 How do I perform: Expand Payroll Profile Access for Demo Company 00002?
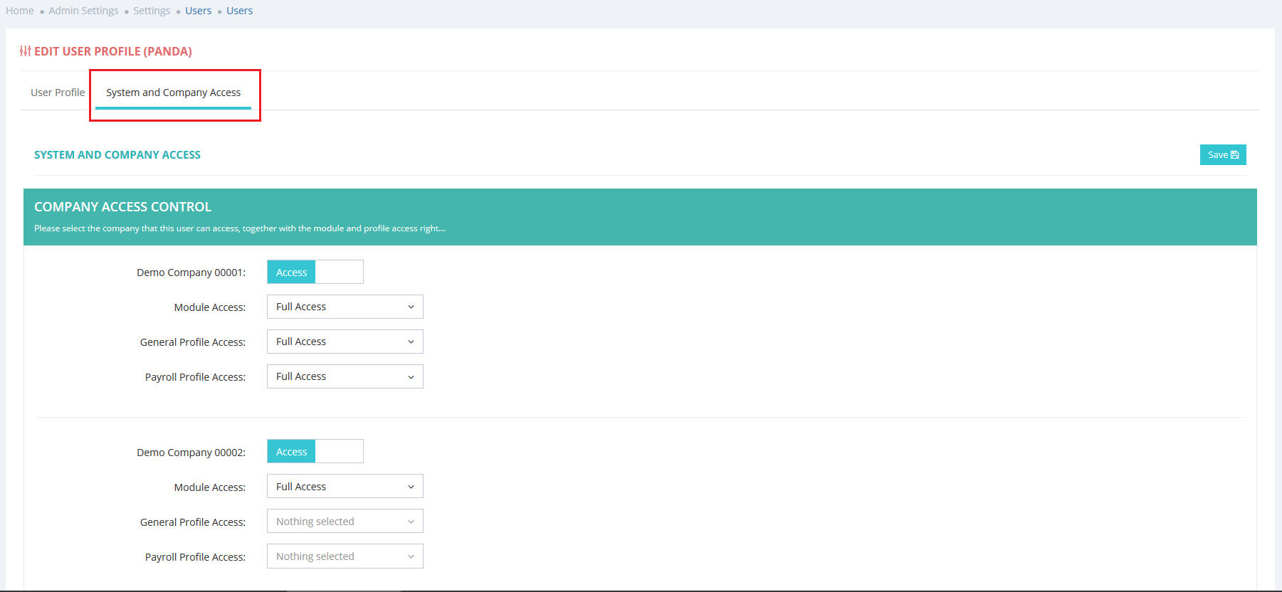(x=345, y=556)
